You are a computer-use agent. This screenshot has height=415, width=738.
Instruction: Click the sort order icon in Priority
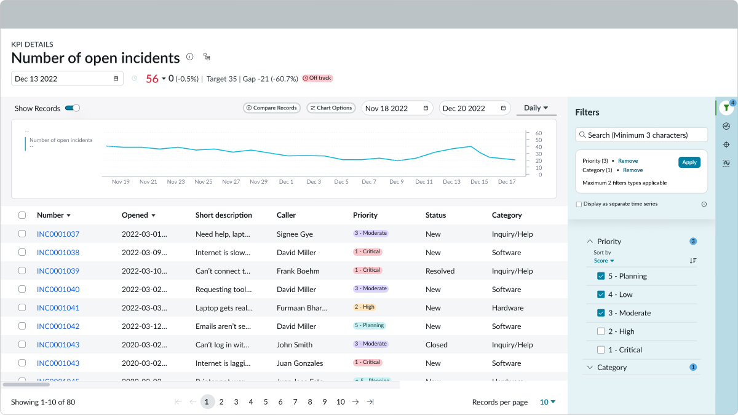[693, 261]
